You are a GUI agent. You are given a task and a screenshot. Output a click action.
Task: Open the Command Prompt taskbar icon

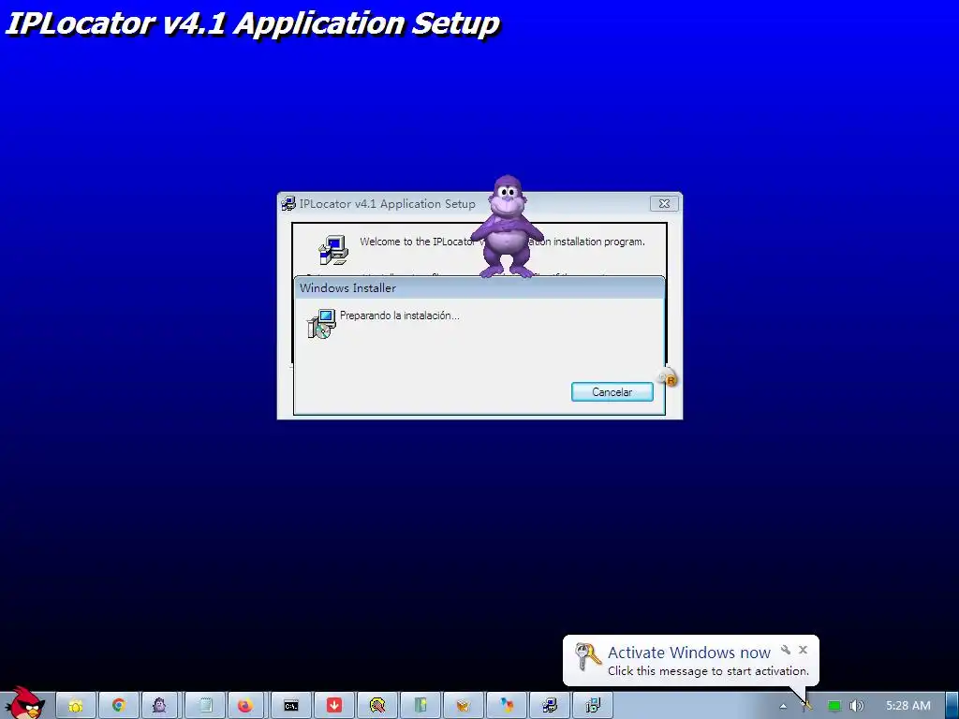pyautogui.click(x=291, y=706)
